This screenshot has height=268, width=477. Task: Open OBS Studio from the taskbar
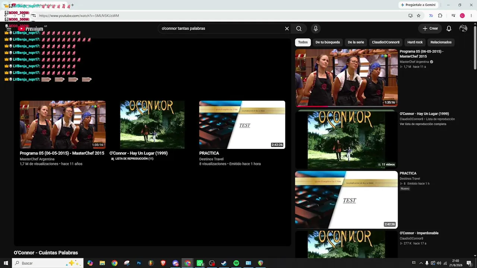click(x=212, y=263)
